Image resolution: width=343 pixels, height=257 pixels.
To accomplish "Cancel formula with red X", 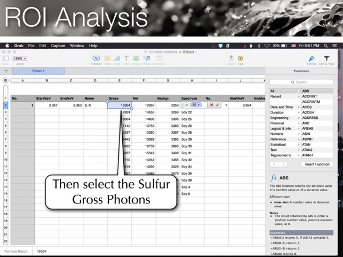I will coord(211,105).
